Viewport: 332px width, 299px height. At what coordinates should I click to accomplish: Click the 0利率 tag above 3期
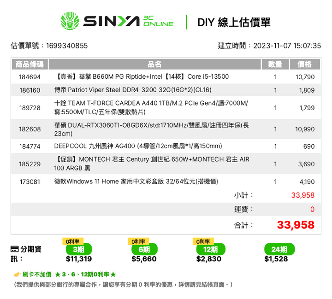pyautogui.click(x=73, y=241)
